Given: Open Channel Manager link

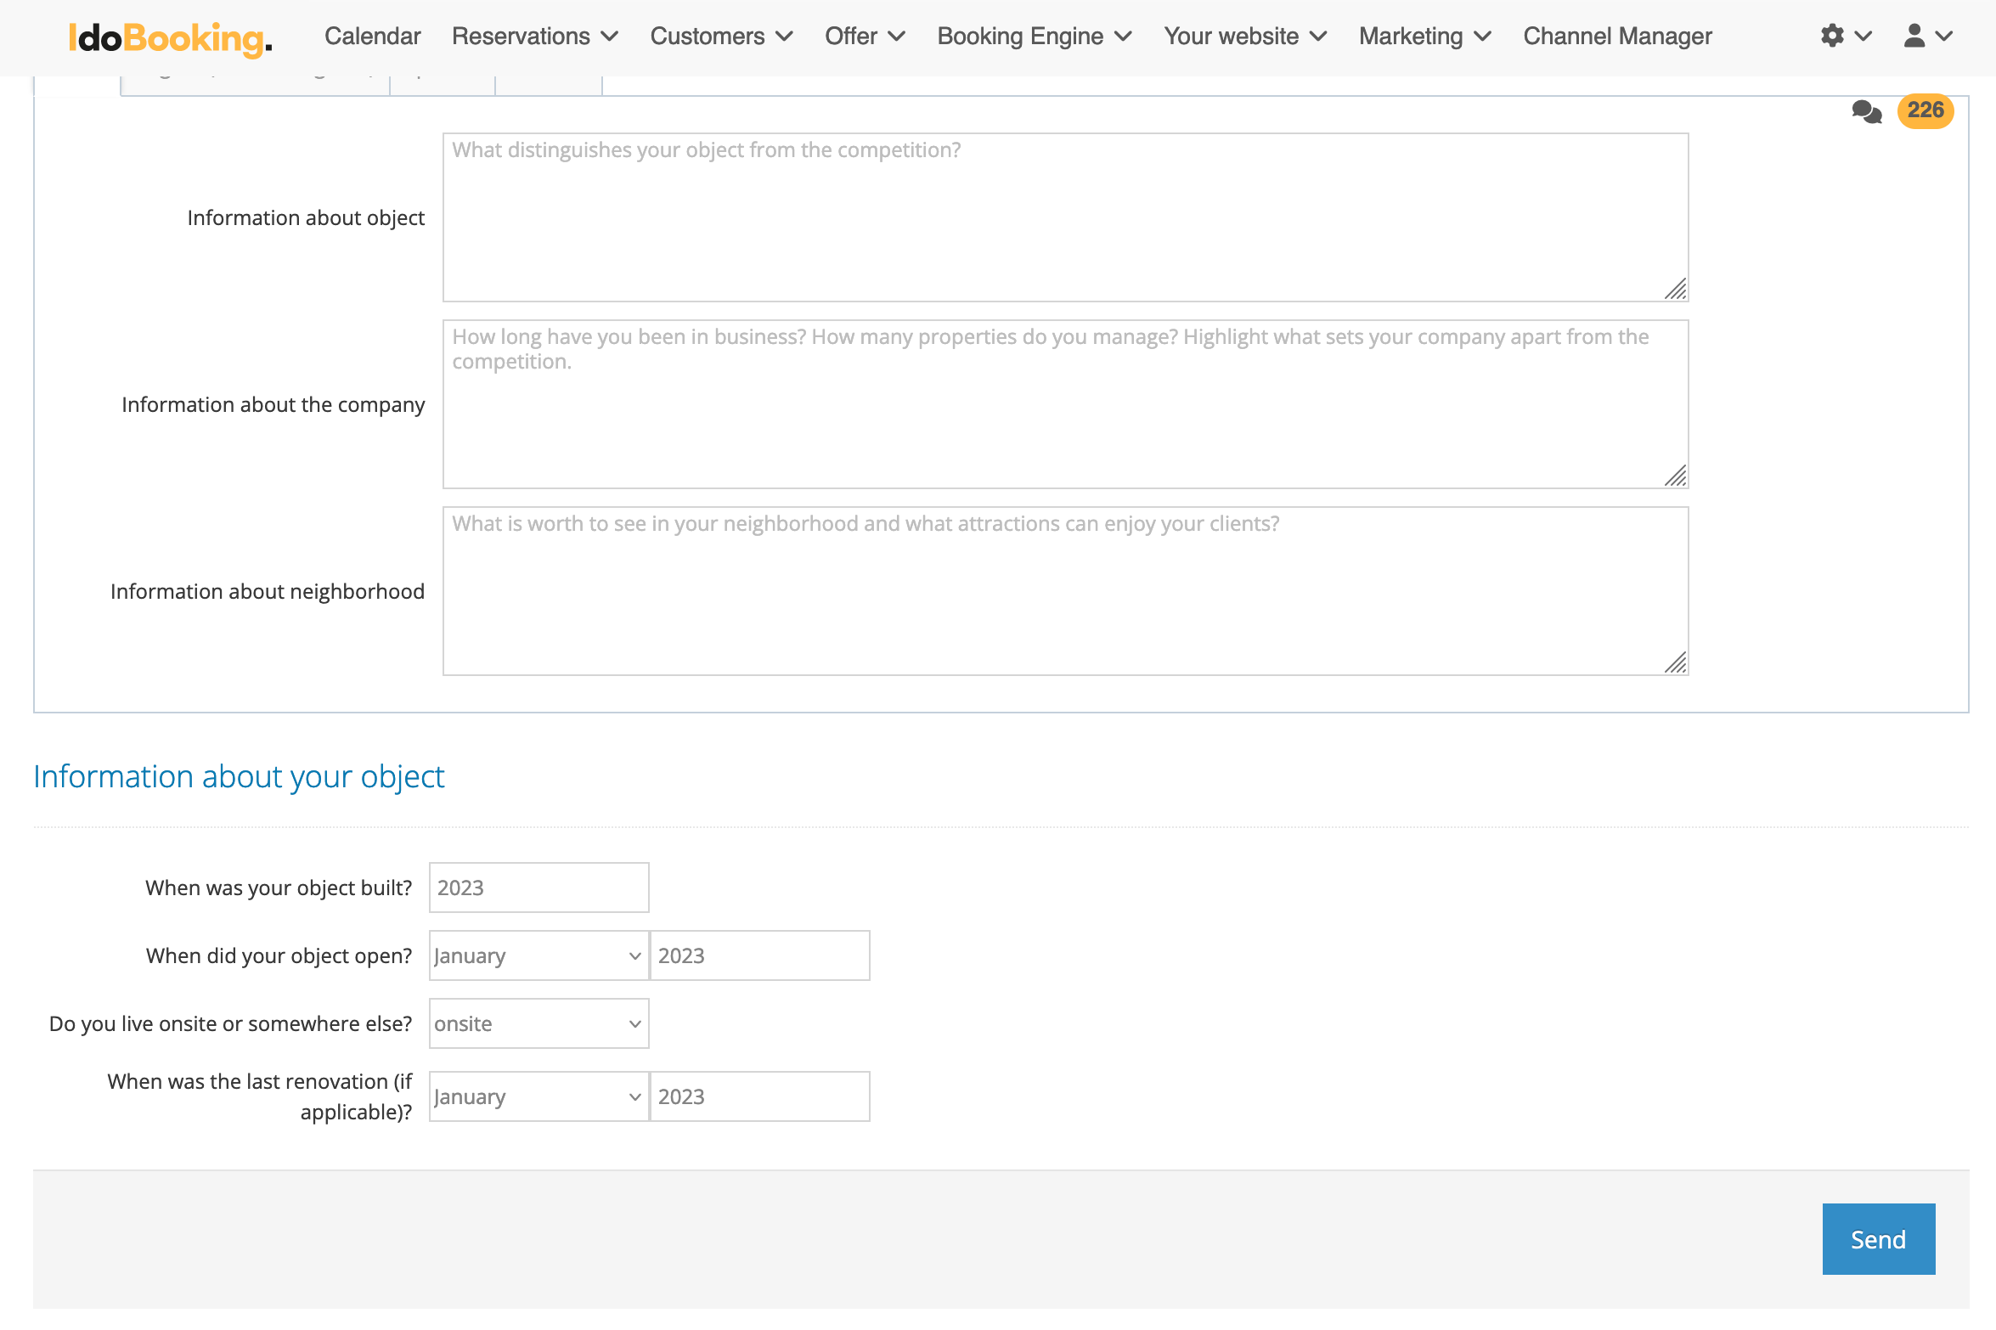Looking at the screenshot, I should pos(1617,37).
